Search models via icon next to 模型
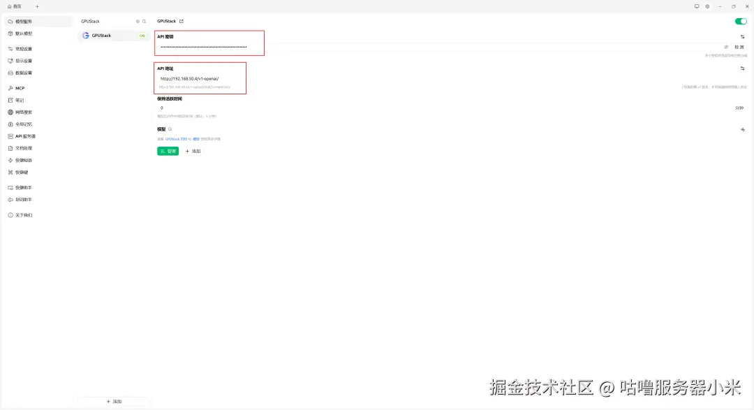This screenshot has height=410, width=754. [x=170, y=129]
